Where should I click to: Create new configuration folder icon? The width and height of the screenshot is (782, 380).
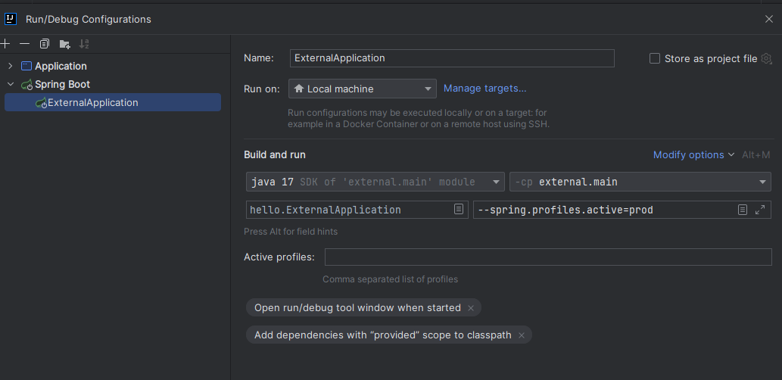(64, 44)
